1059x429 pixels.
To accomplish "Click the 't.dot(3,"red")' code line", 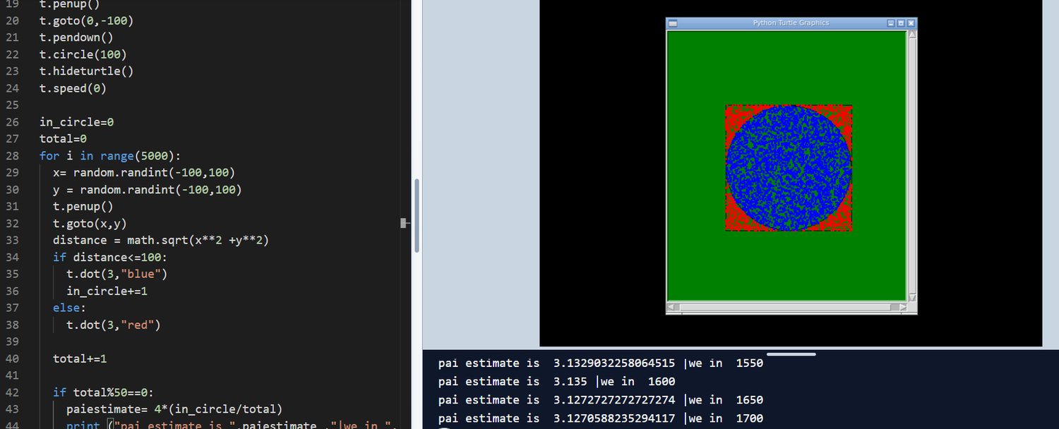I will tap(114, 325).
